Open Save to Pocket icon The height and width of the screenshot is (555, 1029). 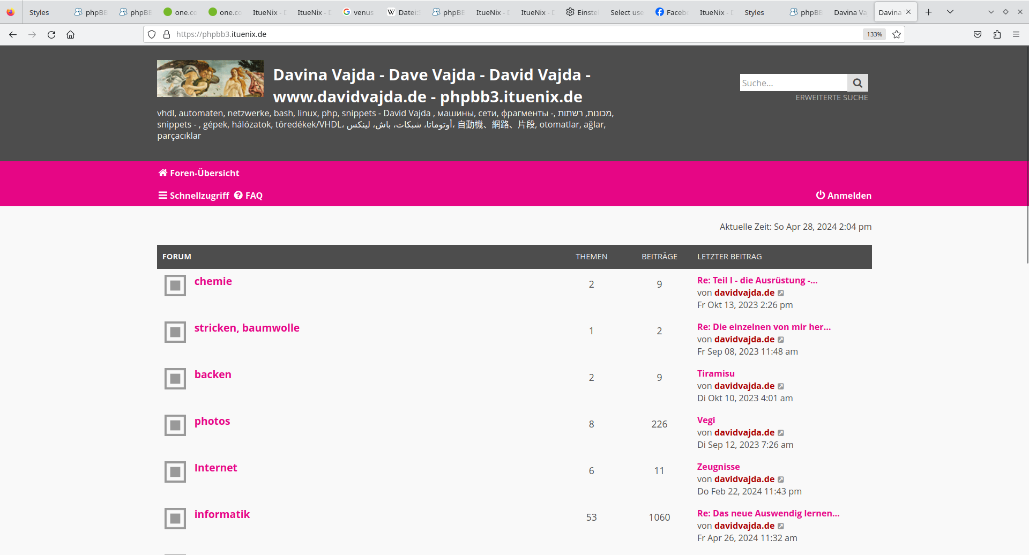click(x=978, y=34)
